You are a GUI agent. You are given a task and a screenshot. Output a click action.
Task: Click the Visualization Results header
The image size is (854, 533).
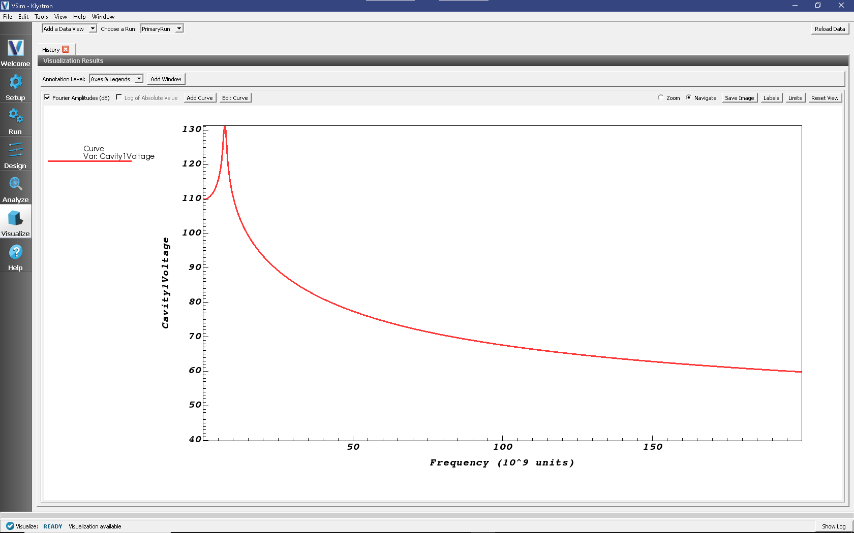point(73,61)
